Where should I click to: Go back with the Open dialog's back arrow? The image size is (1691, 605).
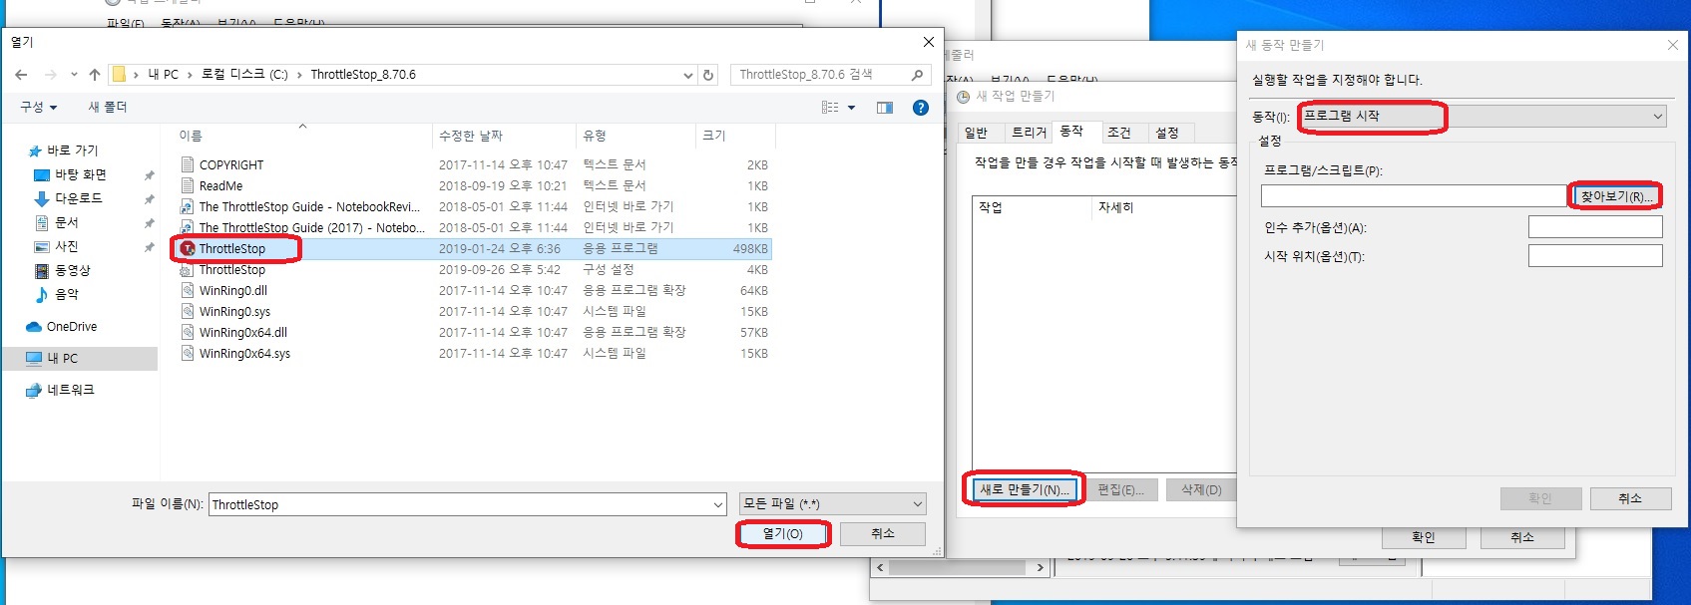coord(21,75)
